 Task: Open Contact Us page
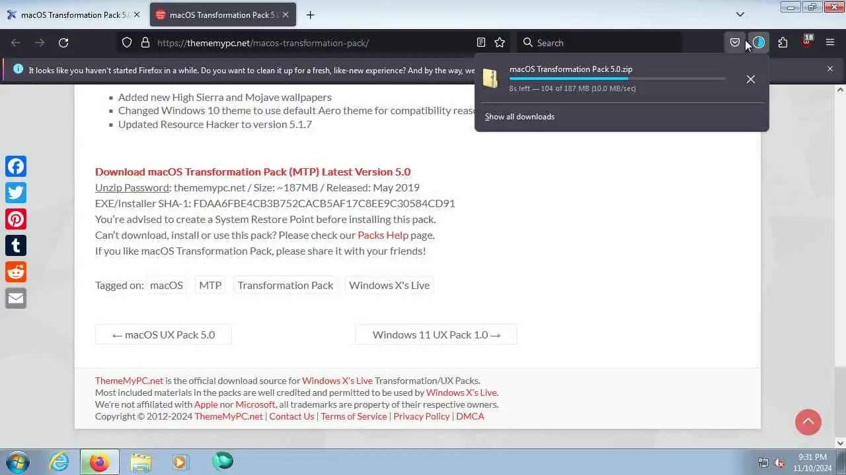[x=291, y=416]
